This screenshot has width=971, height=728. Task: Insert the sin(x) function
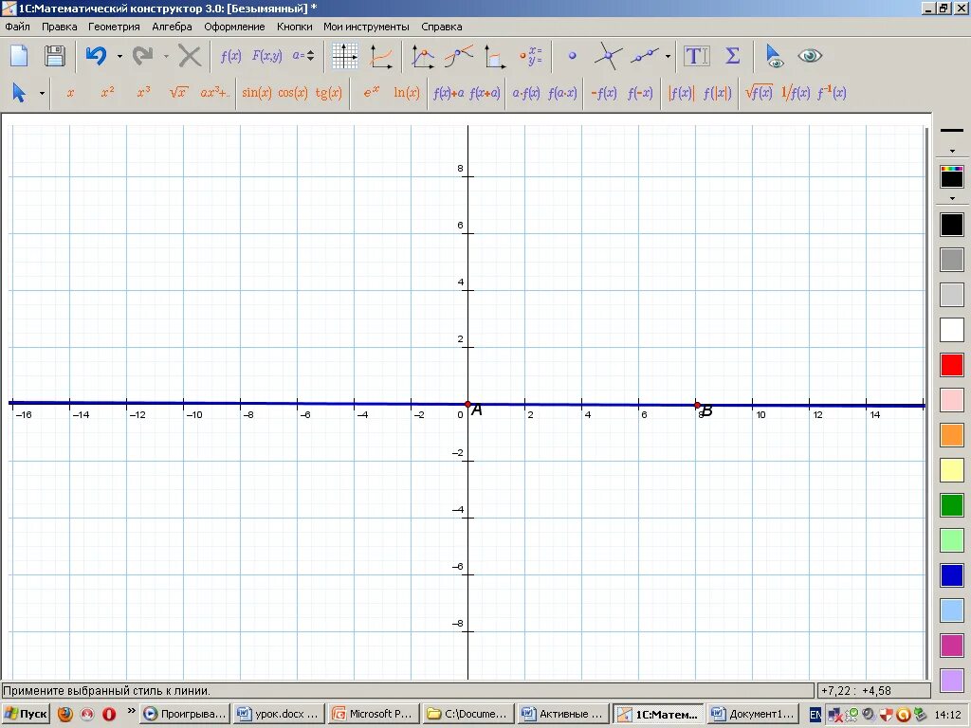[256, 93]
